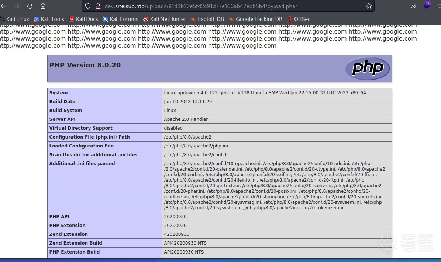441x262 pixels.
Task: Select the Build Date label
Action: coord(62,101)
